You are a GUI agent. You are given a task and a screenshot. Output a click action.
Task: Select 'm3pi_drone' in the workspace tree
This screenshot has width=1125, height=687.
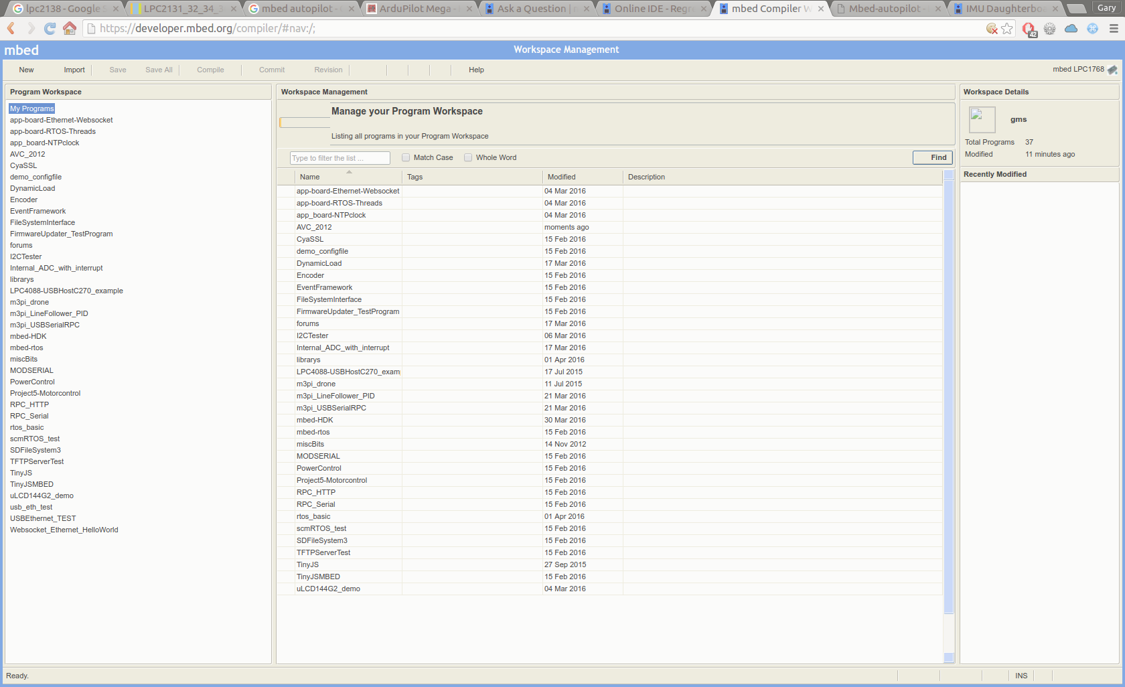click(29, 302)
